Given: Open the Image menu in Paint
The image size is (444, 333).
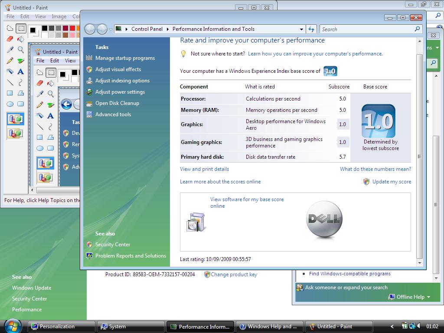Looking at the screenshot, I should point(59,16).
